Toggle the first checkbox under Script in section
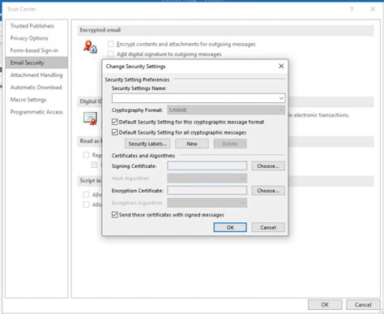 86,194
